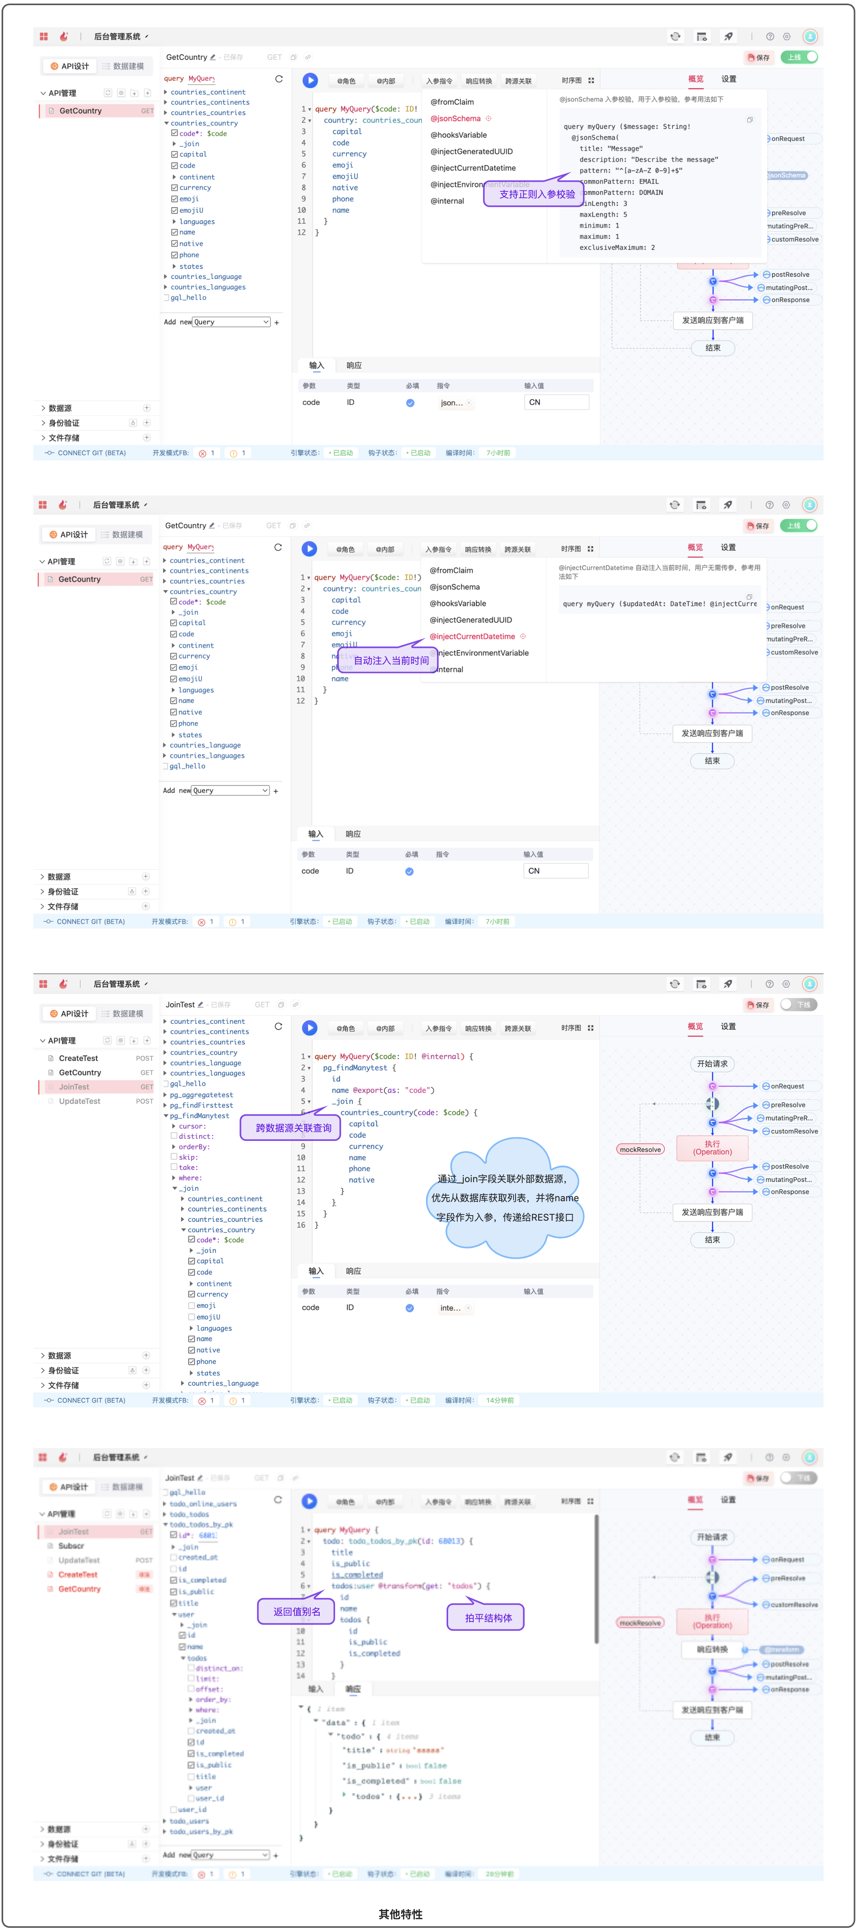
Task: Click copy icon in the @injectCurrentDatetime example query
Action: coord(749,597)
